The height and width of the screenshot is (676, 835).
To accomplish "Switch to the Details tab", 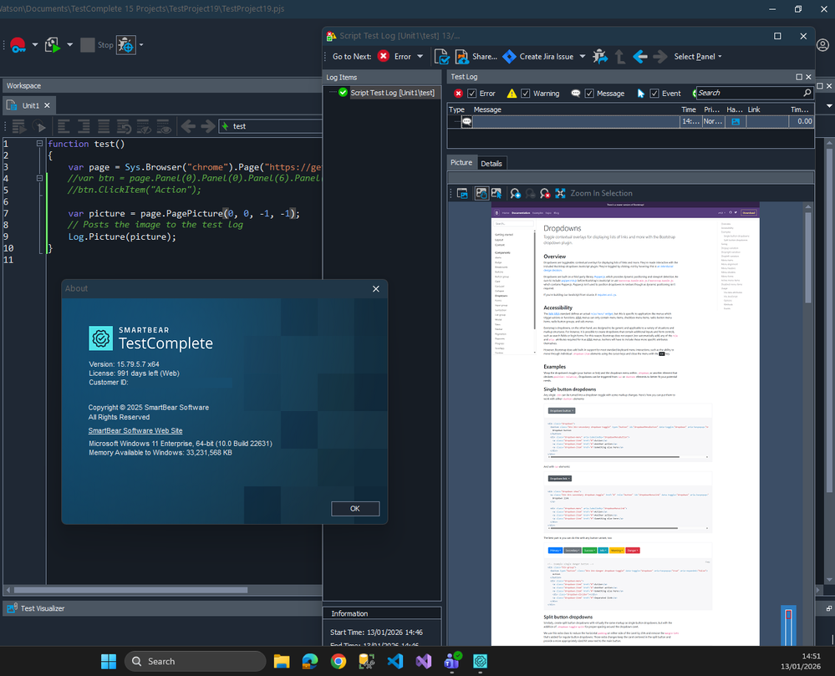I will click(x=491, y=163).
